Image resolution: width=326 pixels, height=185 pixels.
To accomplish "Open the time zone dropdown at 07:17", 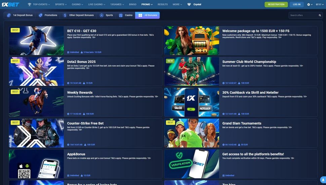I will tap(320, 4).
